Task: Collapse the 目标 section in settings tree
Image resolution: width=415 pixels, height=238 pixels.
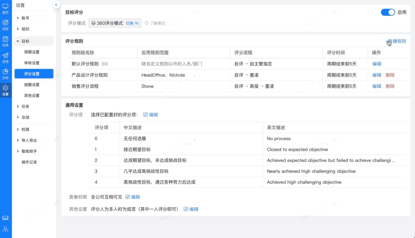Action: click(25, 41)
